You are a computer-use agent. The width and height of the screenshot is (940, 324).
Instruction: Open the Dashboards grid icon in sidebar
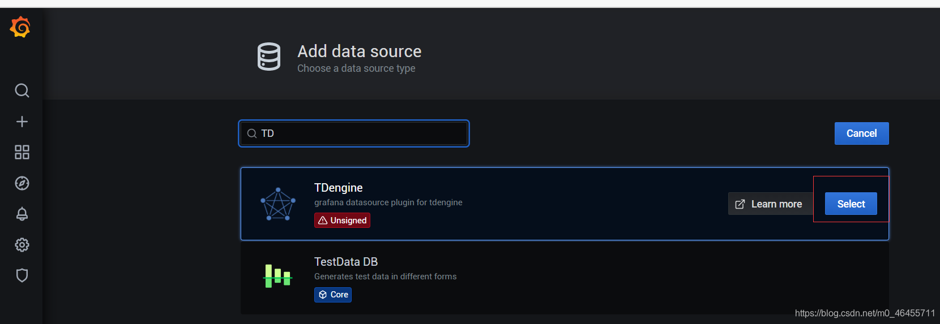(x=22, y=152)
